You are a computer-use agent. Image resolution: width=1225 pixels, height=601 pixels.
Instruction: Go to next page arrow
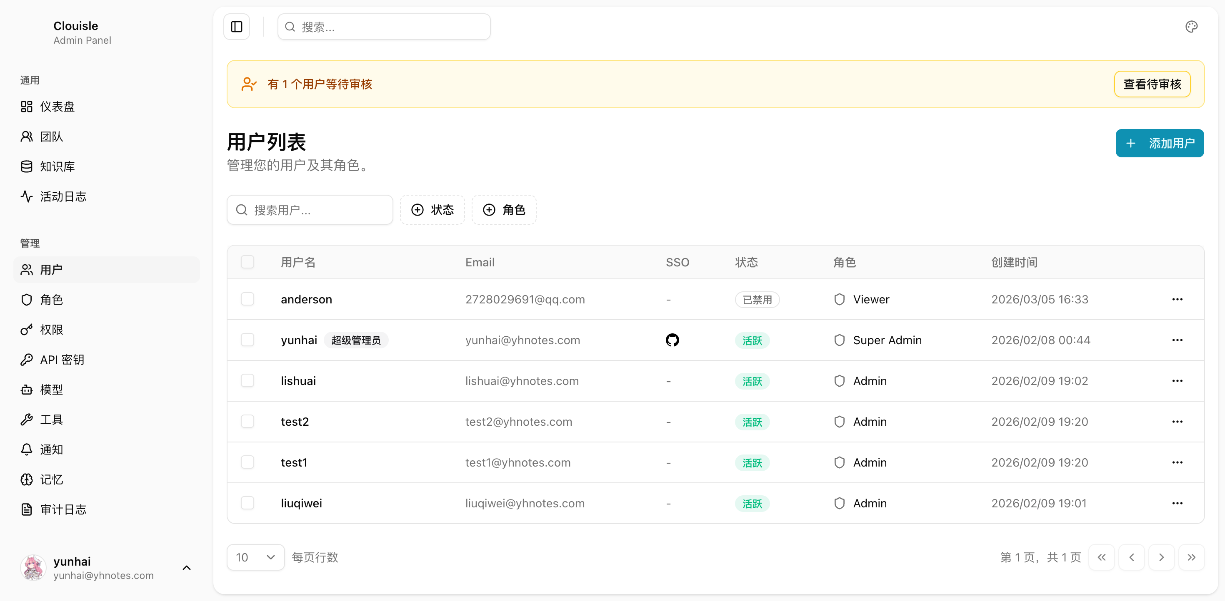pyautogui.click(x=1161, y=557)
